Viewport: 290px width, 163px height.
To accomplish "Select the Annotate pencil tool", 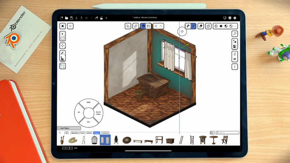I will [63, 53].
